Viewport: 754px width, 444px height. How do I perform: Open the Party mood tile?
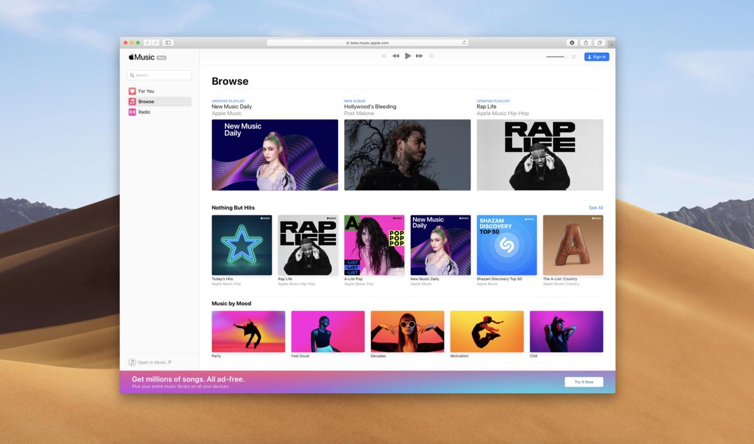(248, 332)
